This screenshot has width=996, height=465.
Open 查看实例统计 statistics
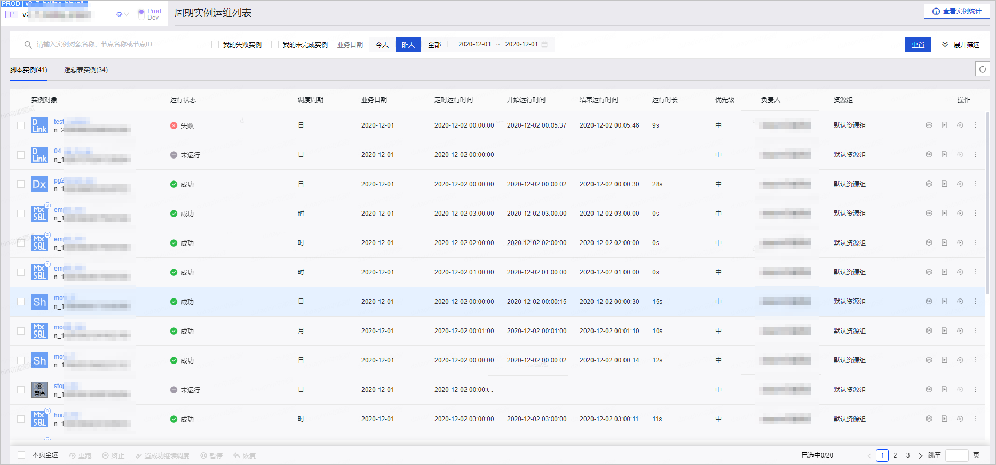(x=957, y=11)
